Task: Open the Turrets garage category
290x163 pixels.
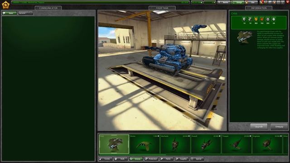Action: (106, 159)
